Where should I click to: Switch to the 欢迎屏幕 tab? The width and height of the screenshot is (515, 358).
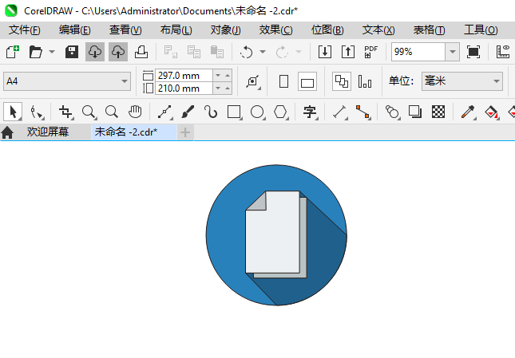pyautogui.click(x=47, y=132)
